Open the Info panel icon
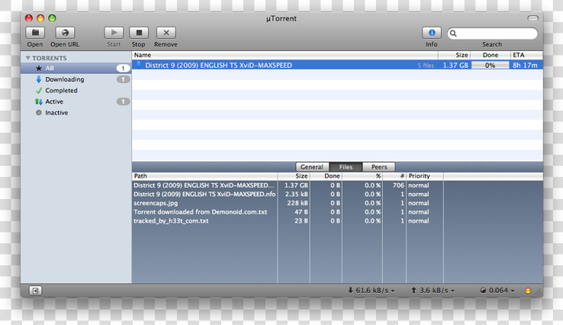 tap(432, 33)
